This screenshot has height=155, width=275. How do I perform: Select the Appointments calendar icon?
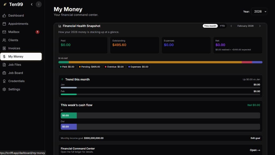click(x=4, y=24)
